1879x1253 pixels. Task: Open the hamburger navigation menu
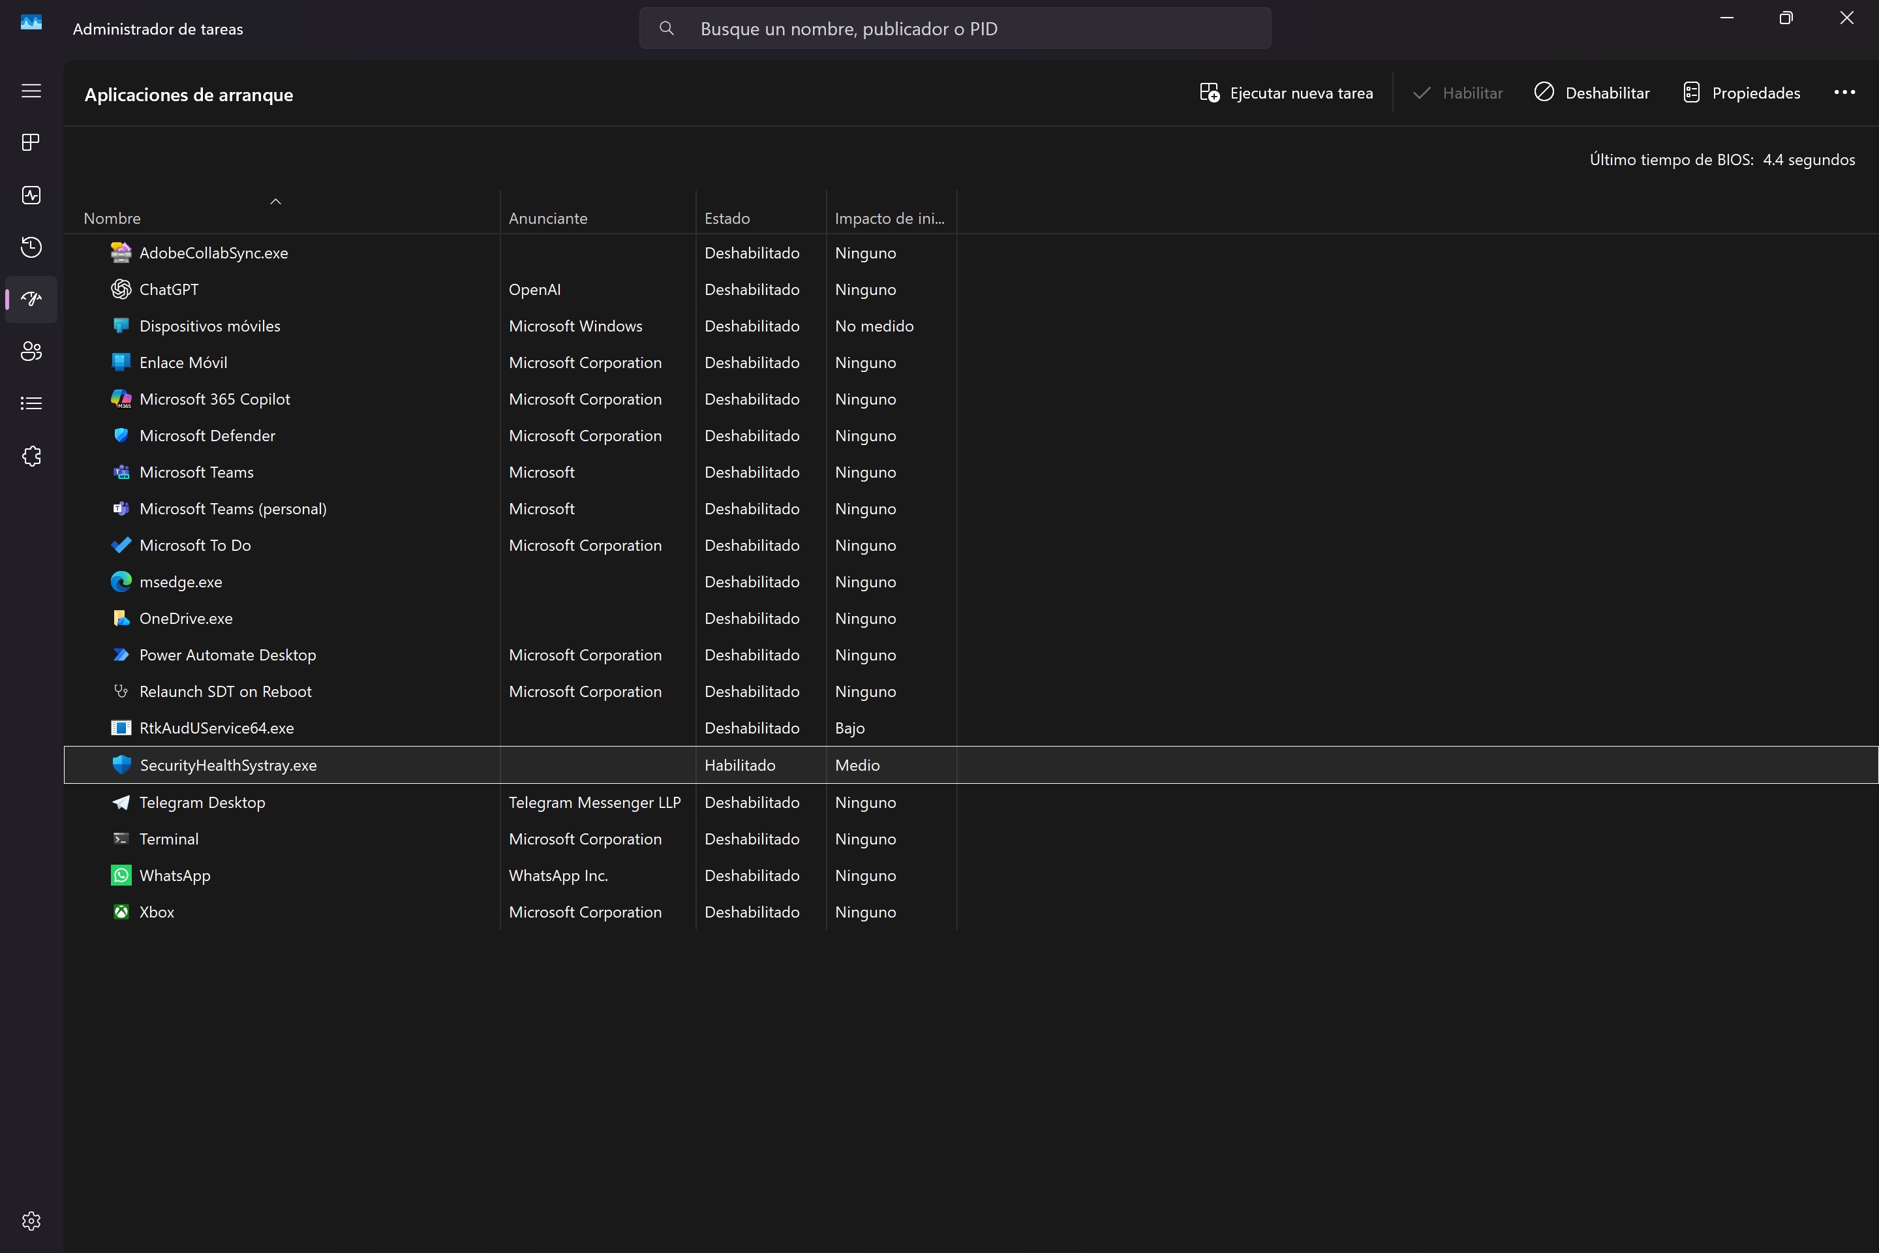(31, 91)
